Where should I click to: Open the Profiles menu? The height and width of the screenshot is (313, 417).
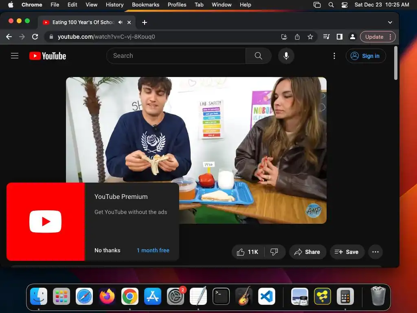tap(177, 4)
